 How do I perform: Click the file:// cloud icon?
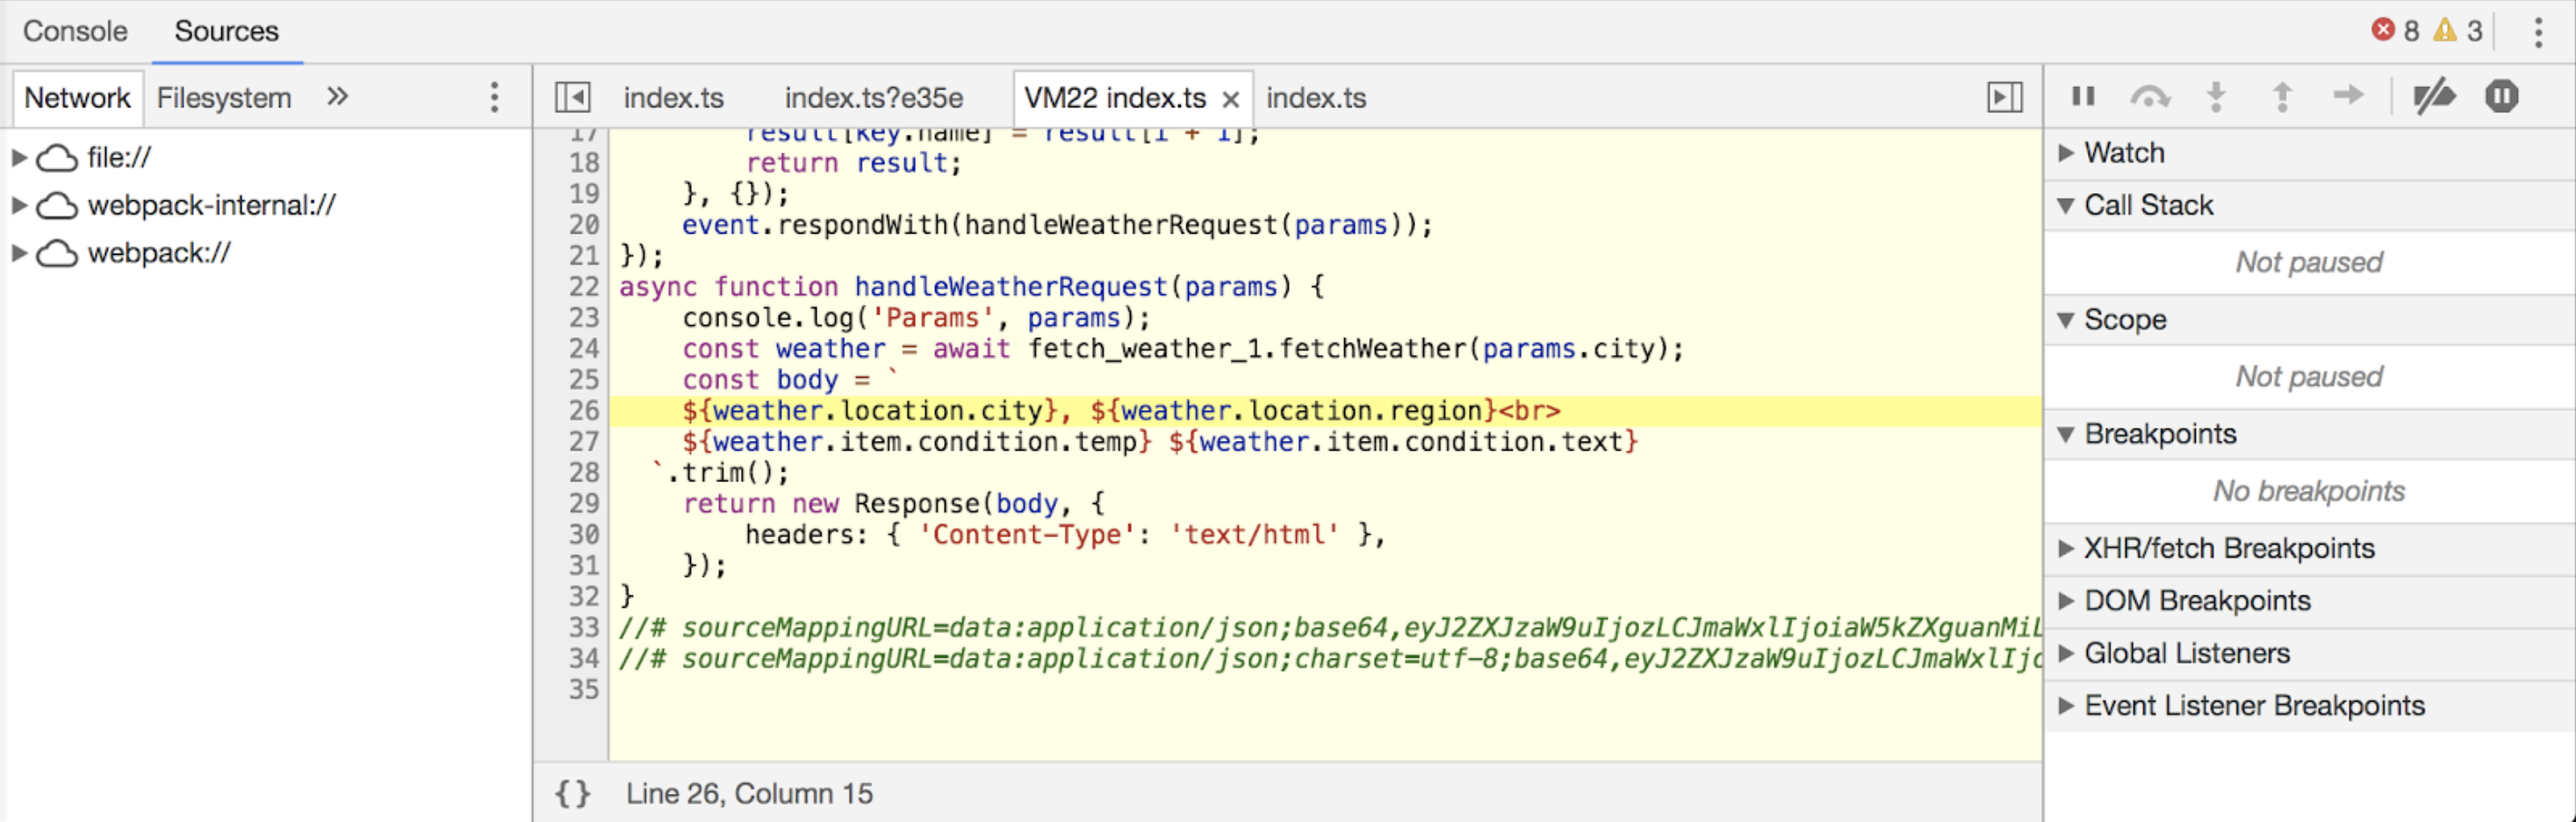[57, 158]
